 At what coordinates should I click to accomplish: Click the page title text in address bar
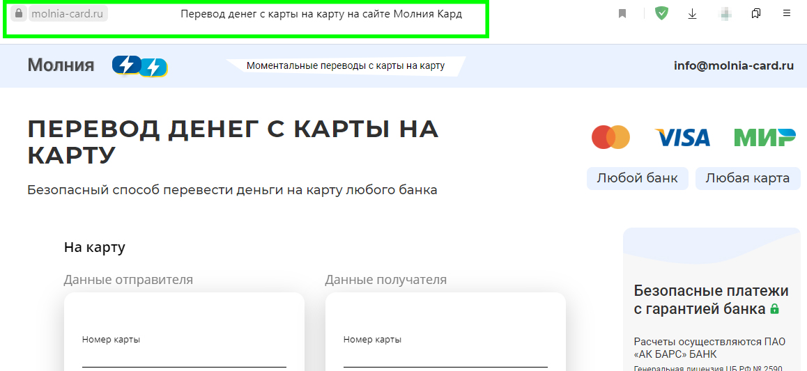(x=321, y=15)
